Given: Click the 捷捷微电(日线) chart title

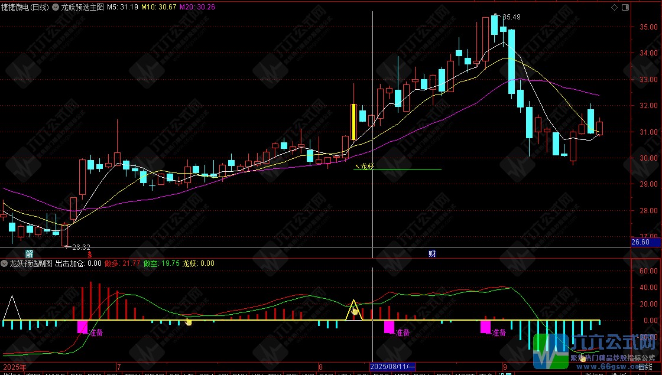Looking at the screenshot, I should tap(25, 7).
